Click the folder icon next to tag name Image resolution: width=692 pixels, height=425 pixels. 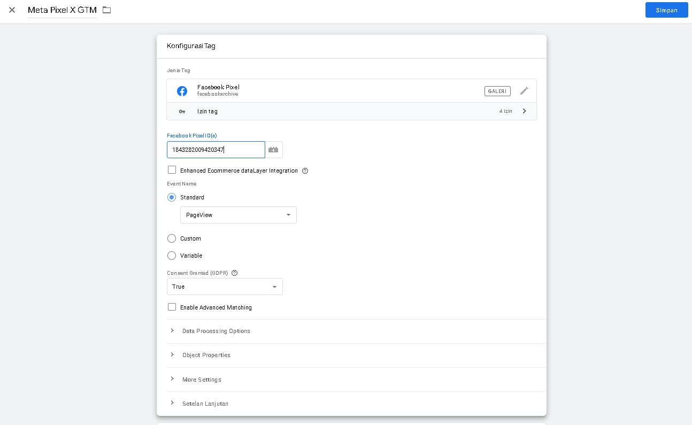107,10
